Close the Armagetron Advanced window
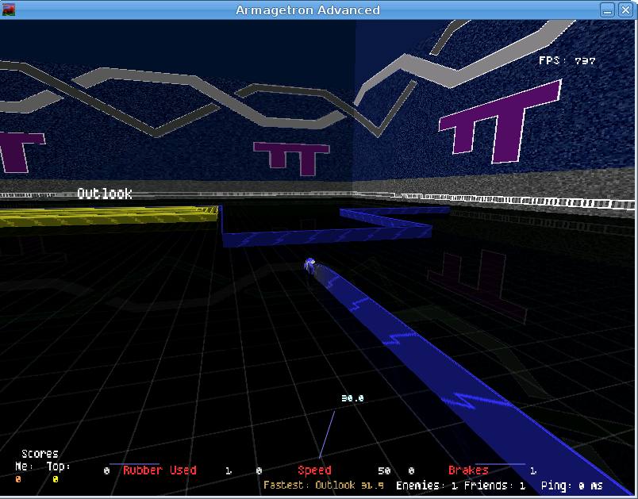 click(625, 10)
